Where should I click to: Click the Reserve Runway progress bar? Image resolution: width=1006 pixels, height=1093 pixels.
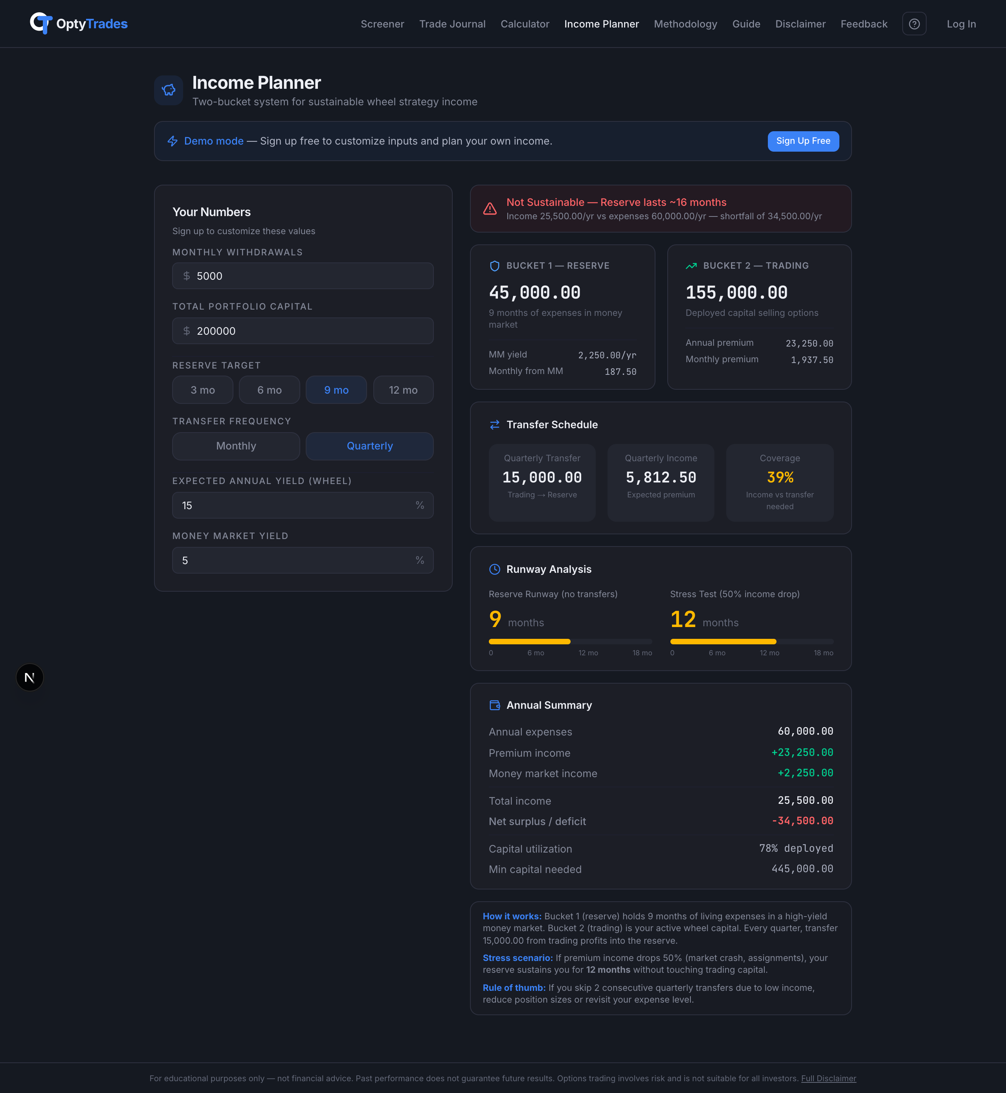point(569,641)
